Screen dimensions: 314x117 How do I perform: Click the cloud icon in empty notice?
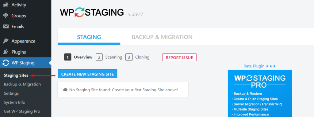tap(65, 90)
